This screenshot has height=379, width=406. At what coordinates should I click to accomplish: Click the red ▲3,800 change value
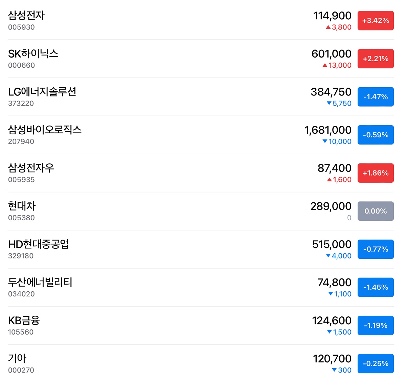pyautogui.click(x=339, y=27)
